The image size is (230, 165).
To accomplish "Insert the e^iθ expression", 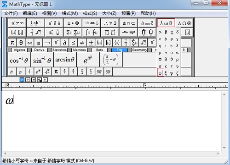I will (88, 60).
